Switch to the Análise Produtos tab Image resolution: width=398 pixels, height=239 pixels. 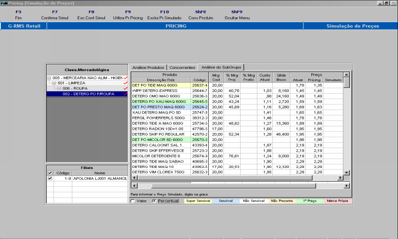click(148, 68)
